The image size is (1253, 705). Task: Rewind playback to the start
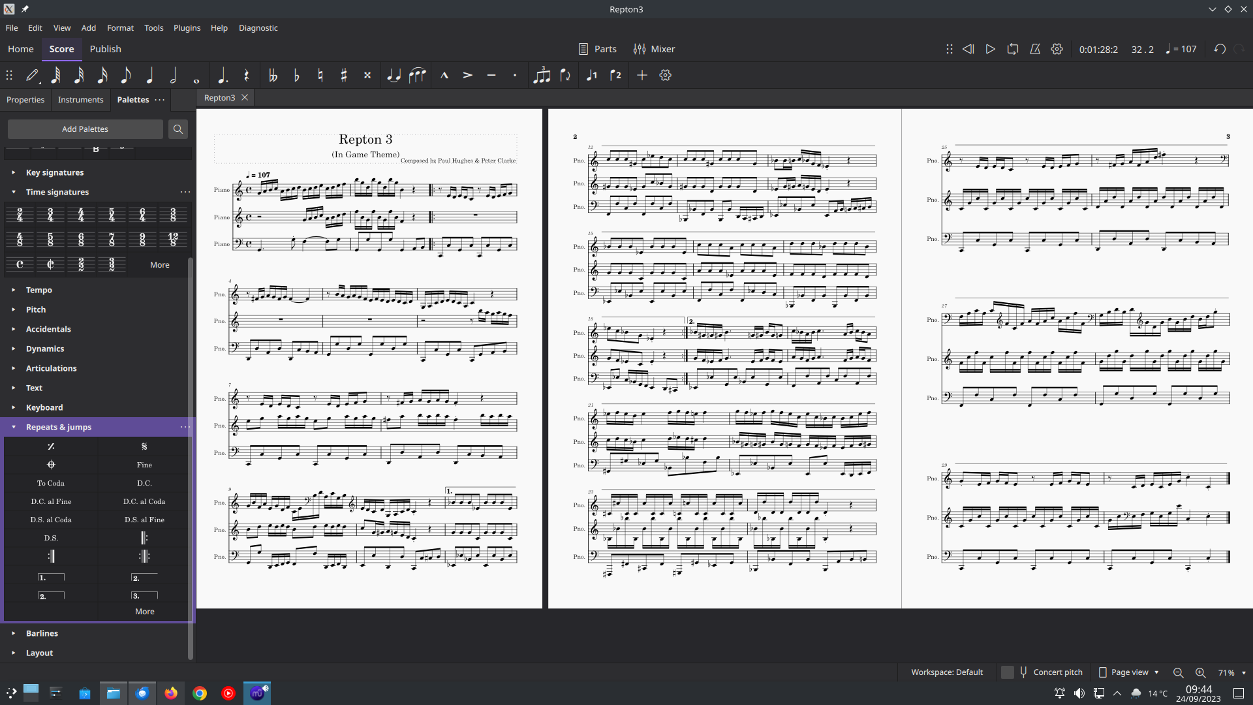(968, 49)
